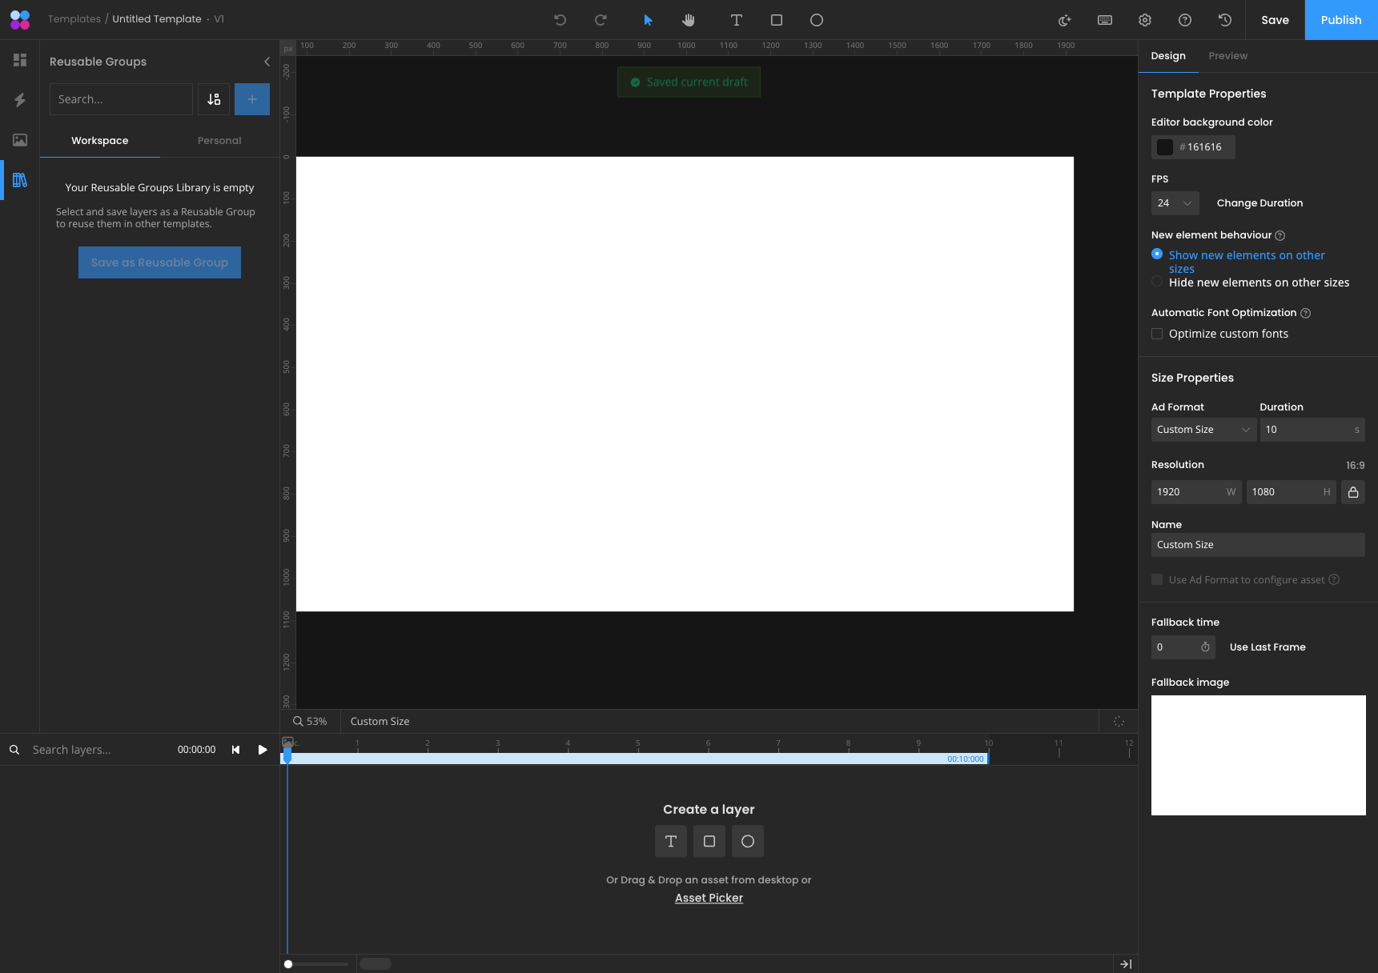This screenshot has width=1378, height=973.
Task: Click the app logo icon
Action: click(x=20, y=20)
